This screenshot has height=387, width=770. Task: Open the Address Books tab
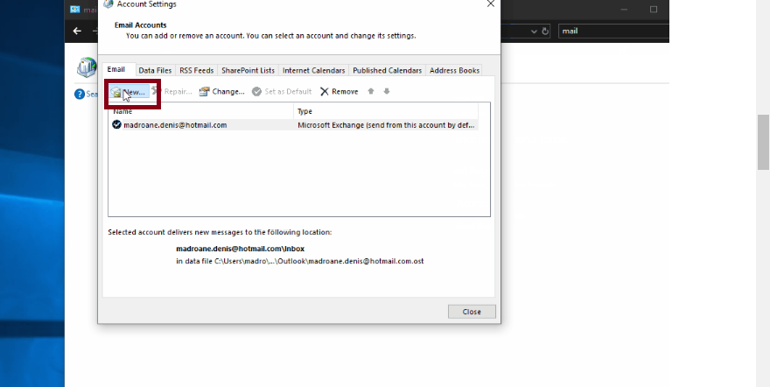454,71
